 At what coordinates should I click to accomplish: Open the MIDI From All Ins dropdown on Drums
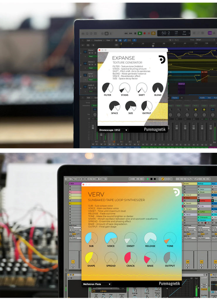[190, 228]
